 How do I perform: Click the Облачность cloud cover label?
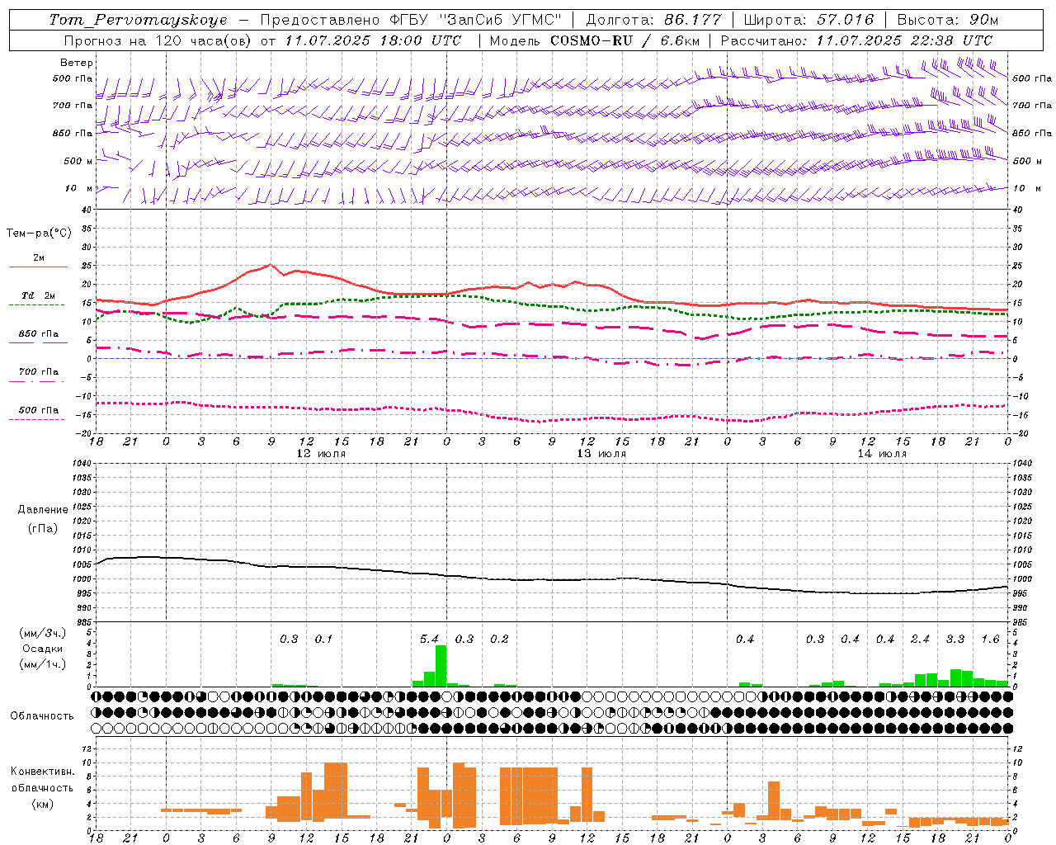(42, 716)
